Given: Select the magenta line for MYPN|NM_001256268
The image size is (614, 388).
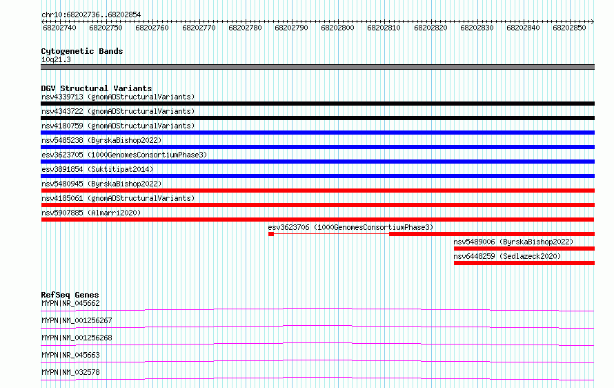Looking at the screenshot, I should point(317,344).
